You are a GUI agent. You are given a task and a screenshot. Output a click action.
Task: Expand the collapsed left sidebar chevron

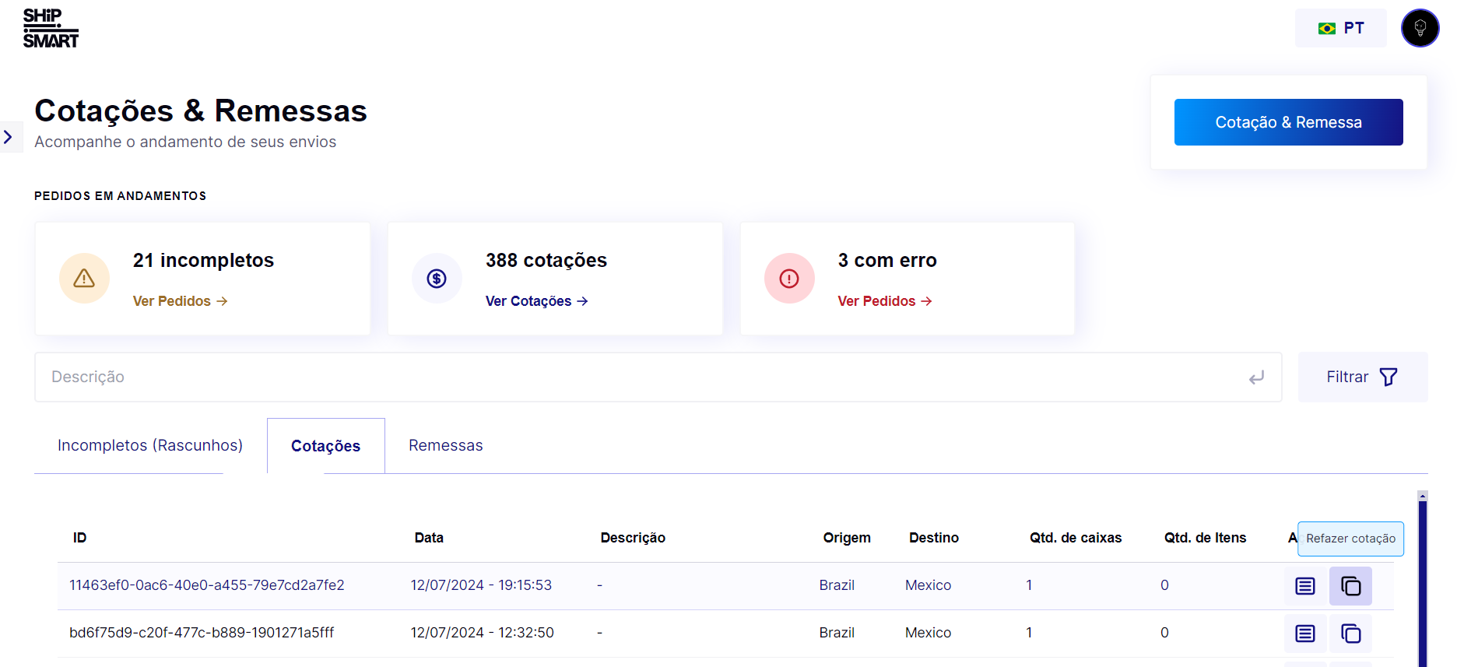click(x=9, y=138)
